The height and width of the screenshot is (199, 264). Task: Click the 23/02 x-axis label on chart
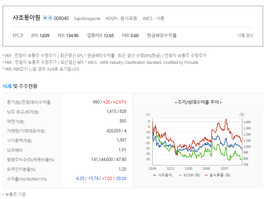click(188, 168)
